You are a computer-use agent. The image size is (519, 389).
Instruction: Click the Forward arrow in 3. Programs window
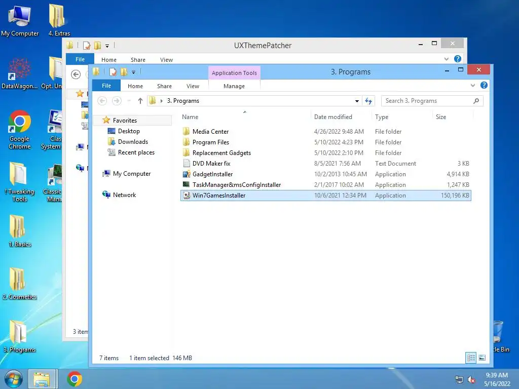click(117, 101)
